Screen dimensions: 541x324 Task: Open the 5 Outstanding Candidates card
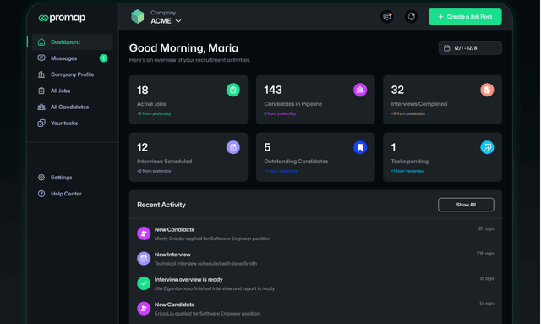pyautogui.click(x=315, y=157)
